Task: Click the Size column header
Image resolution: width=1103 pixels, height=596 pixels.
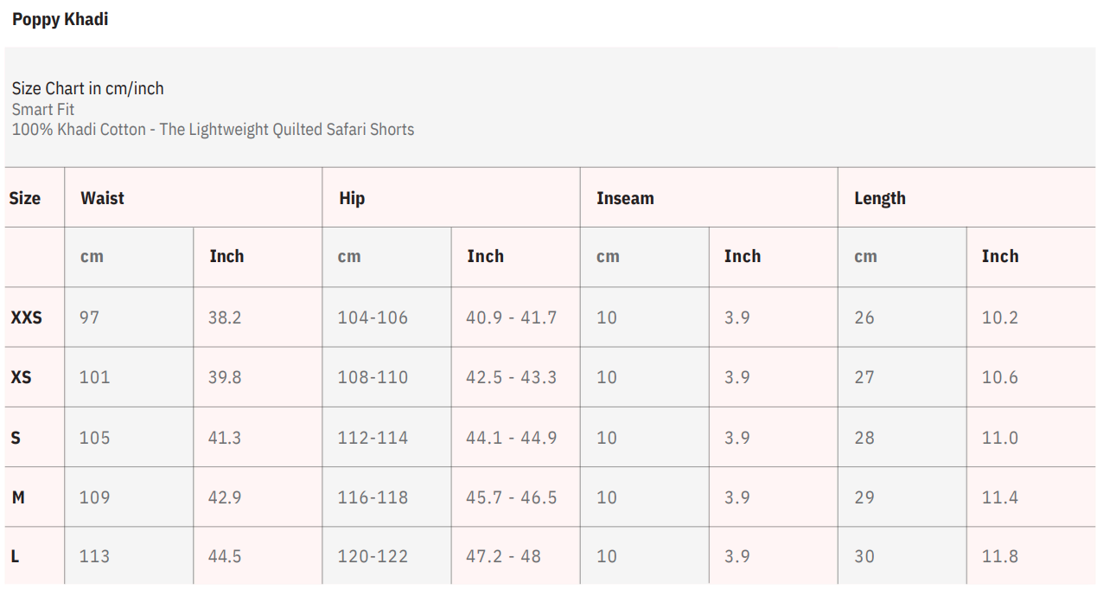Action: pos(25,198)
